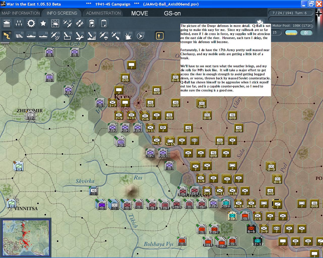The image size is (323, 258).
Task: Click the star victory screen icon
Action: 43,23
